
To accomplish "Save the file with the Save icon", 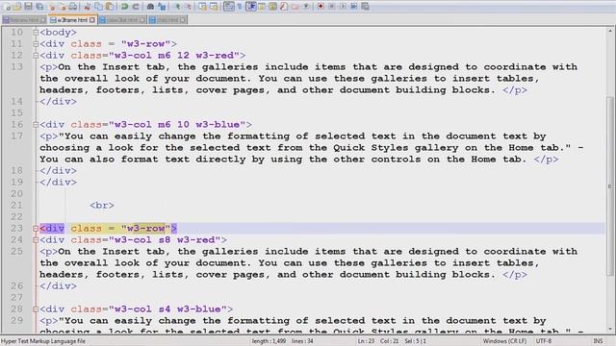I will coord(28,7).
